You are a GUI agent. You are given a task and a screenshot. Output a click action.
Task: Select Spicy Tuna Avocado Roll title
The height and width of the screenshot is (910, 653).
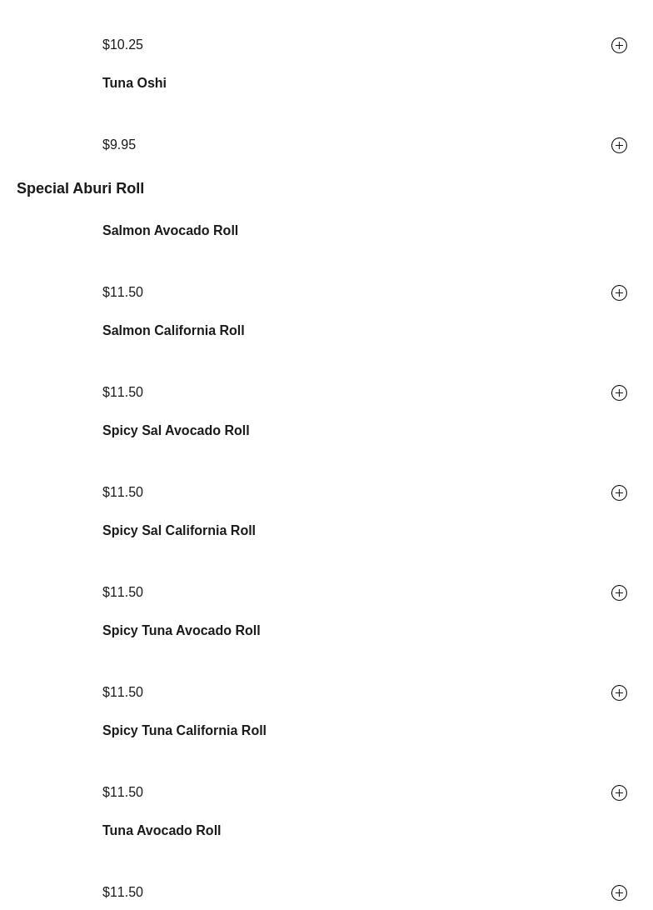(x=181, y=631)
